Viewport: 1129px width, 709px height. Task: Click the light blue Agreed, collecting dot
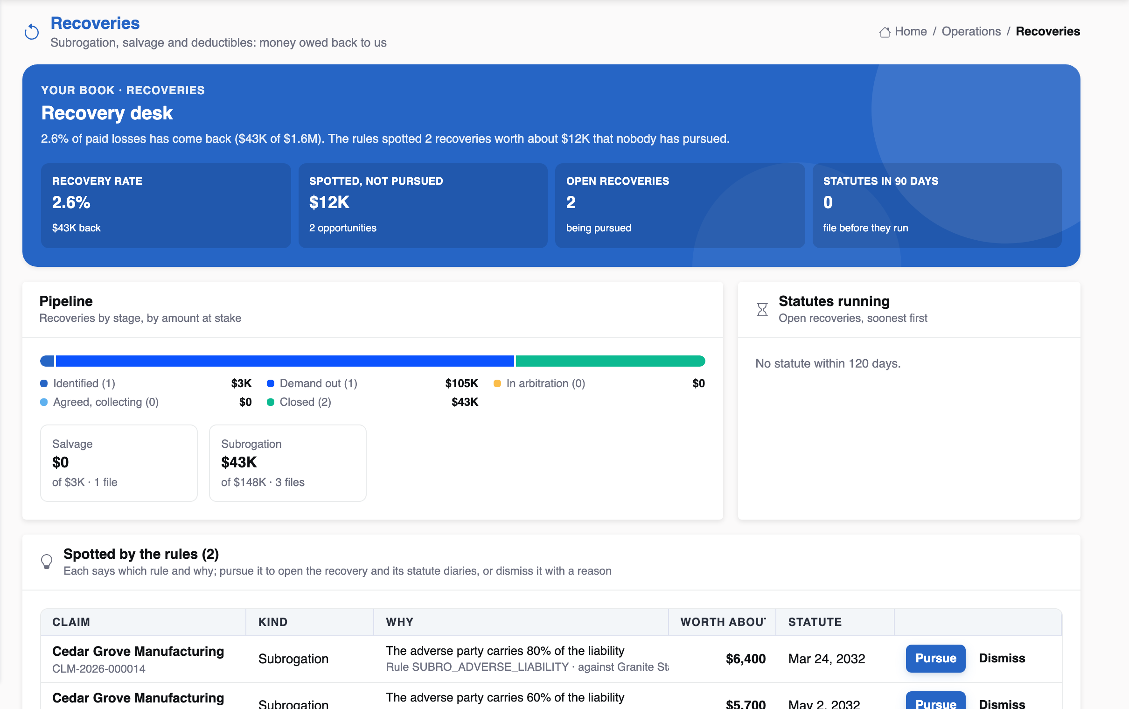point(44,403)
